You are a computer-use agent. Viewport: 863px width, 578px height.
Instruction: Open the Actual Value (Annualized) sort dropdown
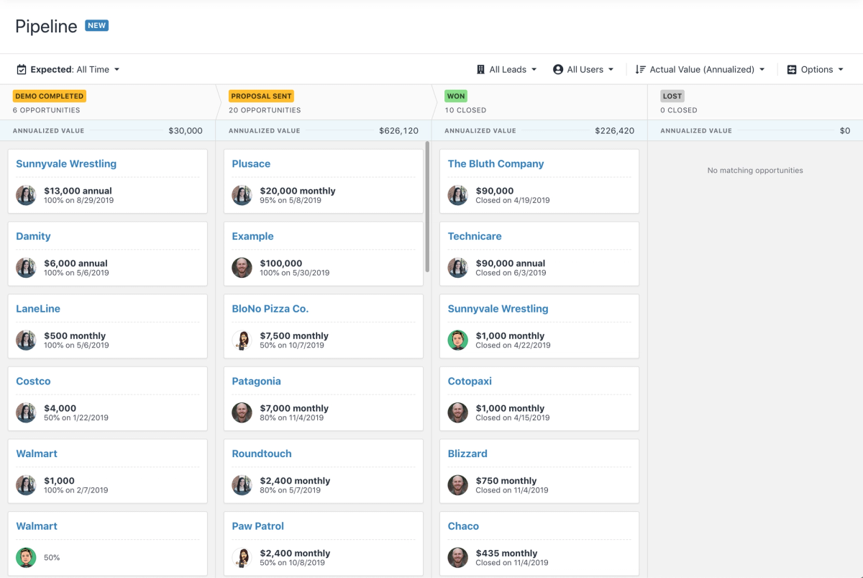[700, 70]
